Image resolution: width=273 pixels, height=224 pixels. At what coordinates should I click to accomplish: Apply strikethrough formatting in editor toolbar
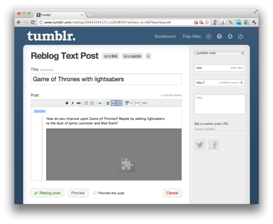pyautogui.click(x=79, y=103)
